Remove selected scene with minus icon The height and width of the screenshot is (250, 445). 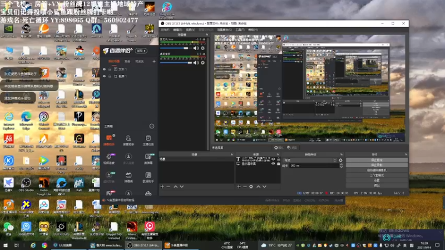coord(169,187)
